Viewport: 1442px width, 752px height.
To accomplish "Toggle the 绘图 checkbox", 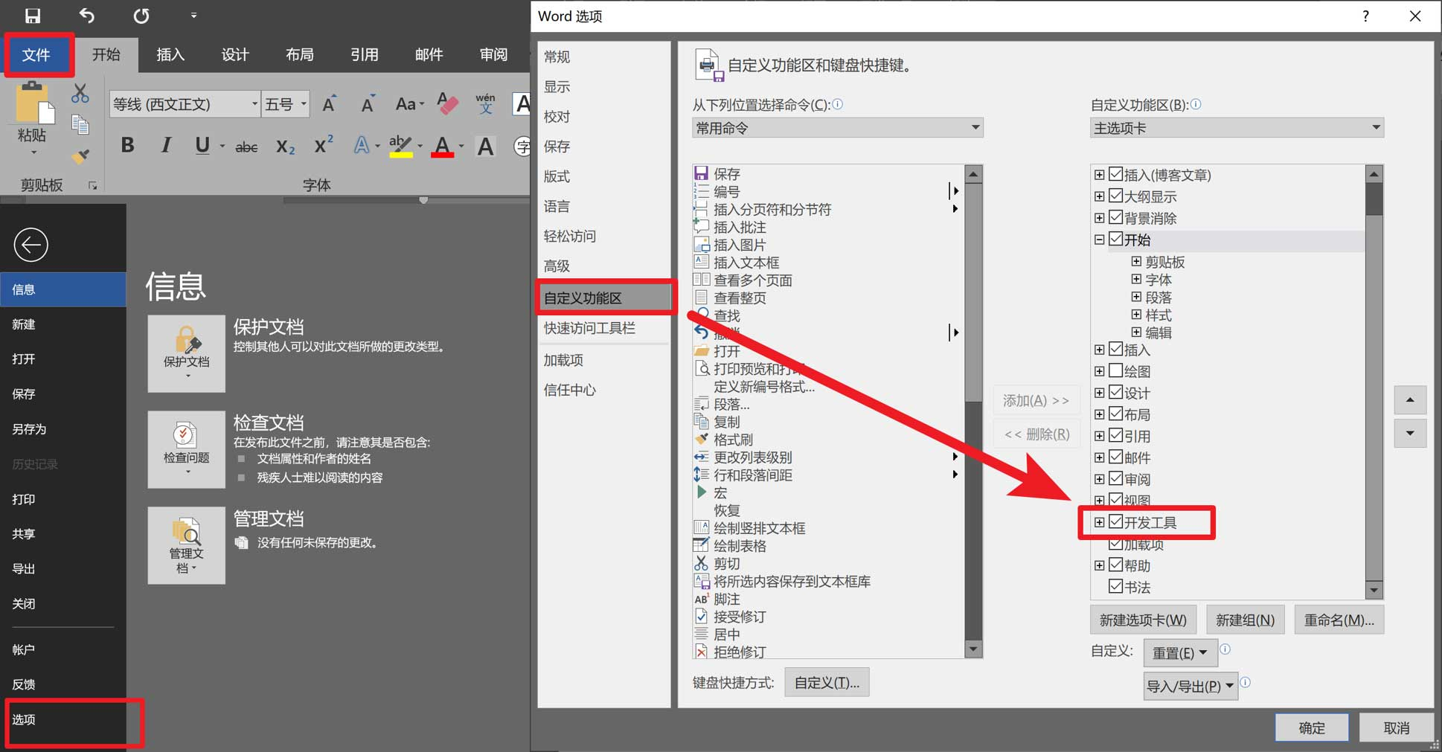I will (x=1115, y=370).
